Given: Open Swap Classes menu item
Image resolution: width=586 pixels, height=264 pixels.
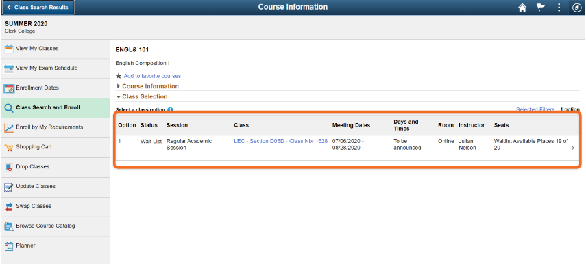Looking at the screenshot, I should point(55,207).
